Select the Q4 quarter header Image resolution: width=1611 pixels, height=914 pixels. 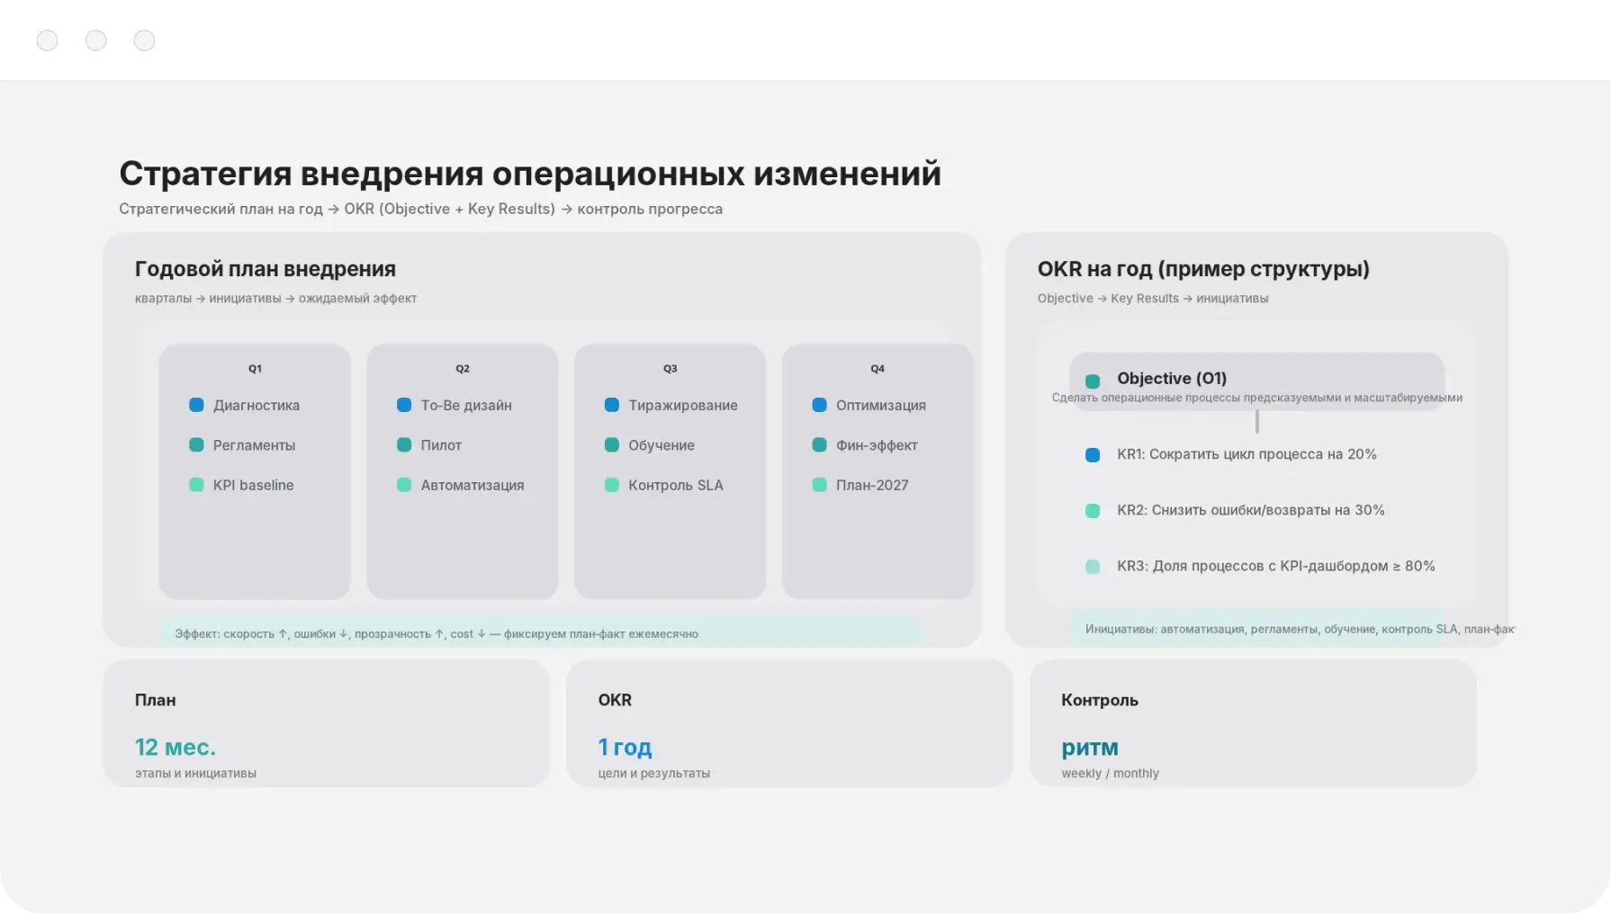pyautogui.click(x=877, y=369)
